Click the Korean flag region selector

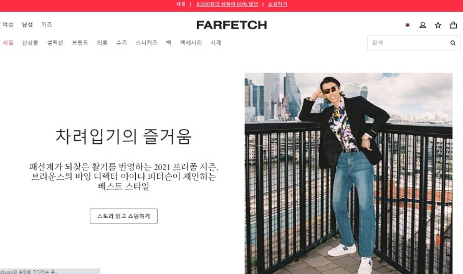(408, 25)
